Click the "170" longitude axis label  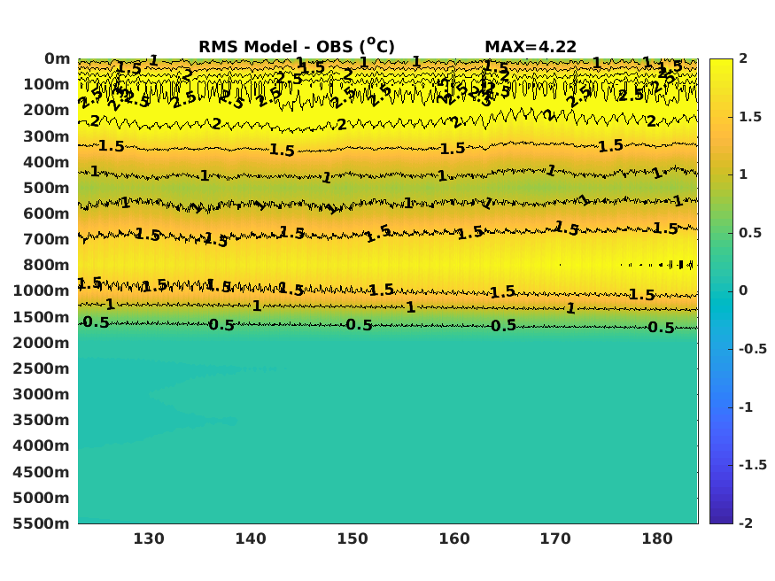[x=555, y=538]
